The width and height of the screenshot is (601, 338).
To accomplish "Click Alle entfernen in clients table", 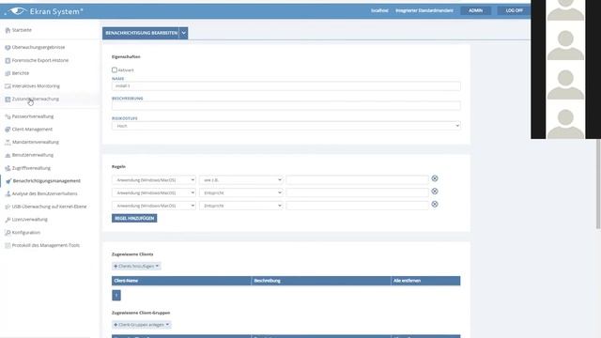I will pos(407,281).
